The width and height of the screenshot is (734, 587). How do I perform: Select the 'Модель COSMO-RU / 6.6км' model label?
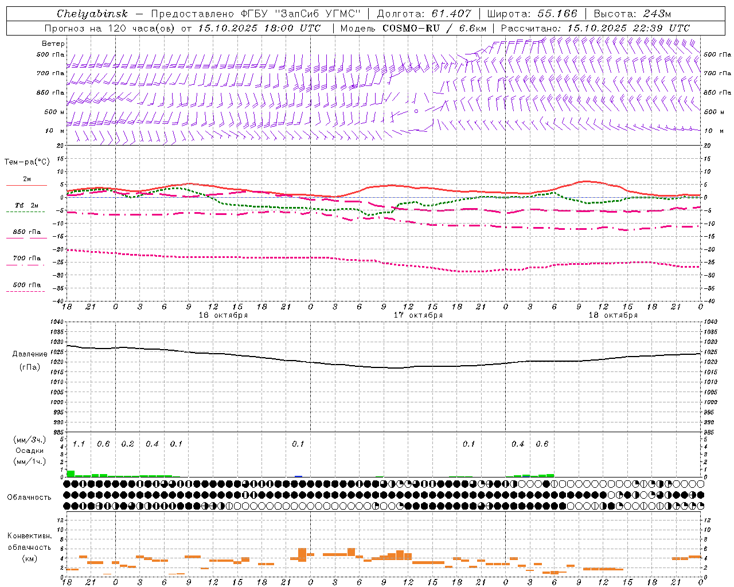click(x=413, y=28)
